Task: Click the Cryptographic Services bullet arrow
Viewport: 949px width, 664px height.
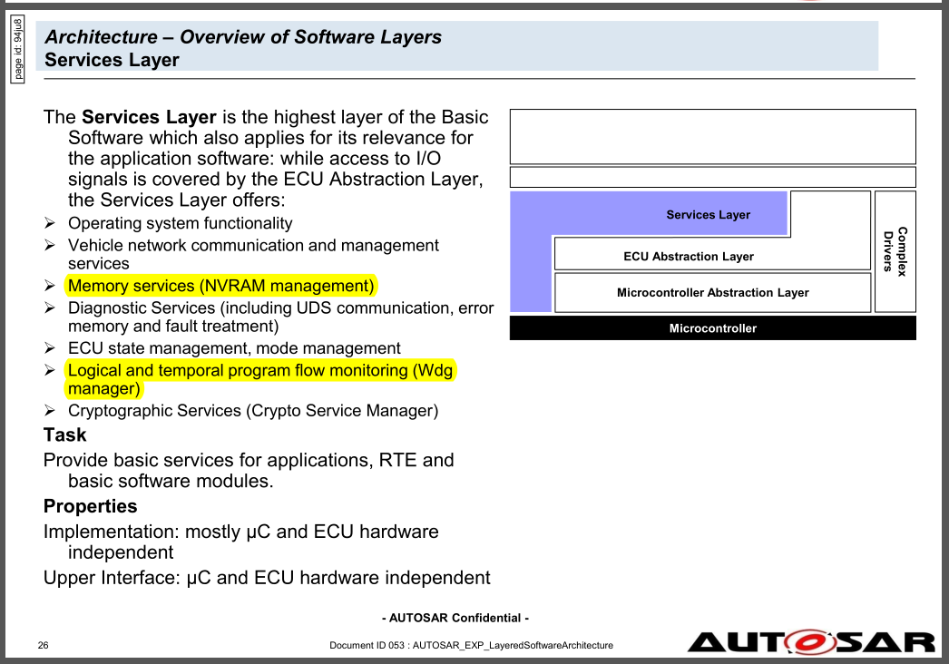Action: [x=47, y=411]
